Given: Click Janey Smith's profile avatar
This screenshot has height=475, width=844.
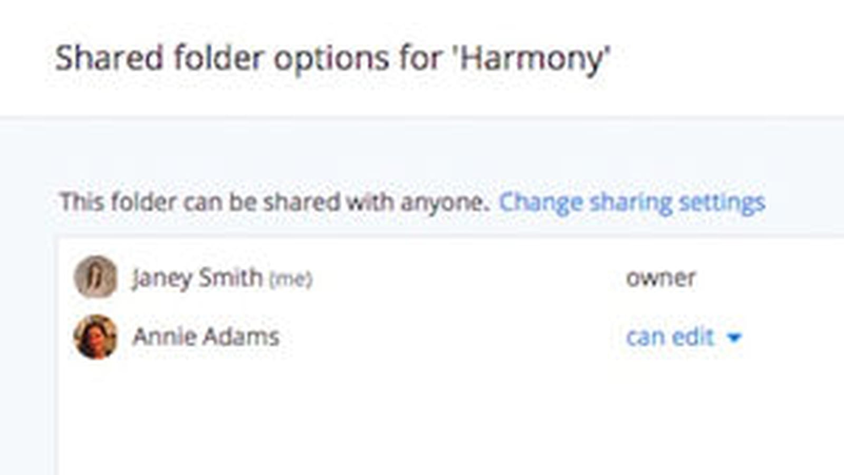Looking at the screenshot, I should point(95,277).
